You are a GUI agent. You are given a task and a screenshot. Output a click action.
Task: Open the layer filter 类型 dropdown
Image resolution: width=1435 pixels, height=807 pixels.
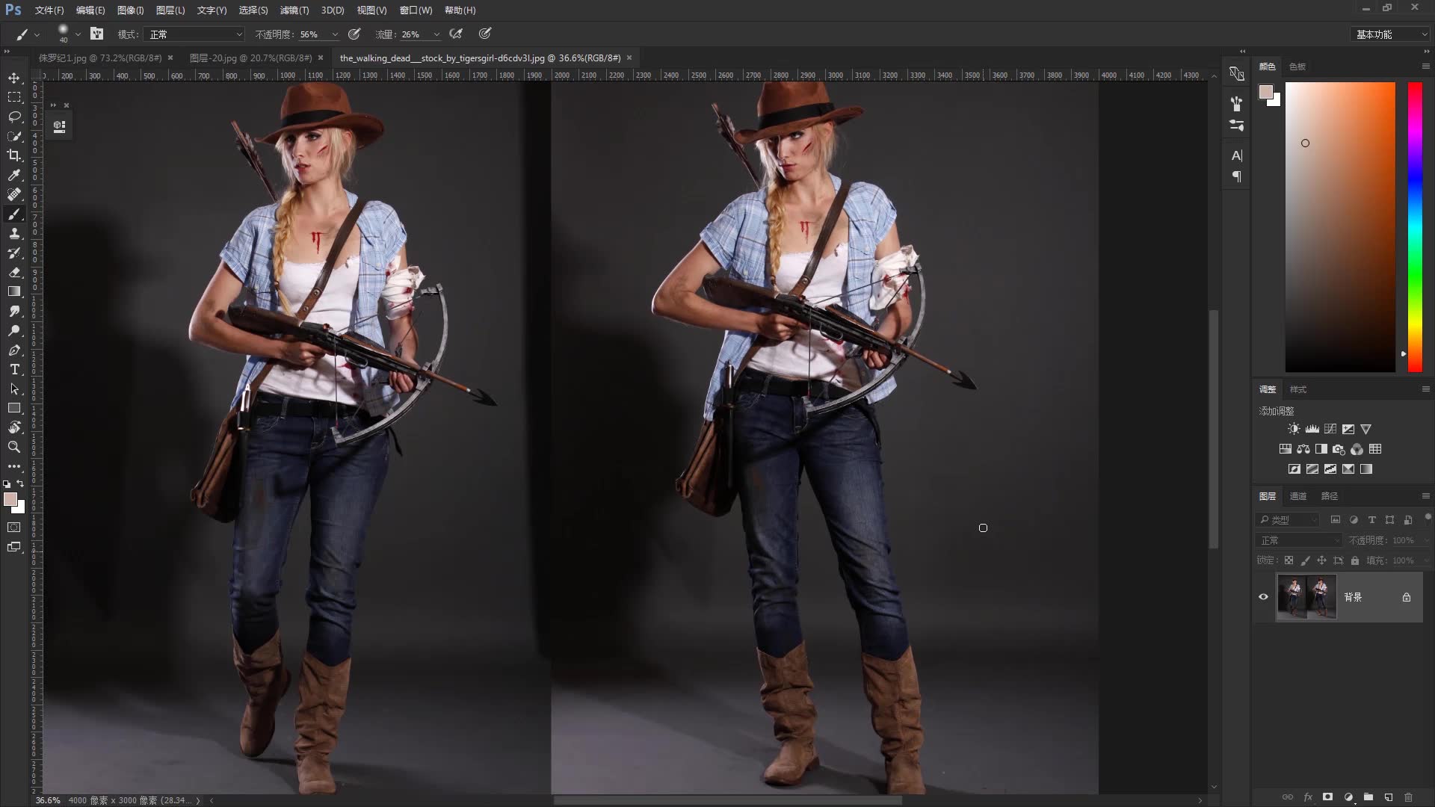point(1289,519)
